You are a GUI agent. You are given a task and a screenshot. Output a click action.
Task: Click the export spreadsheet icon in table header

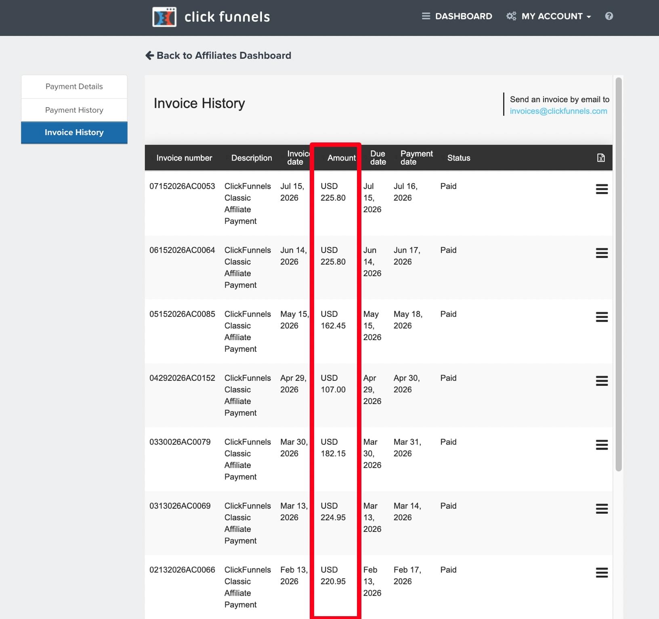[x=601, y=158]
